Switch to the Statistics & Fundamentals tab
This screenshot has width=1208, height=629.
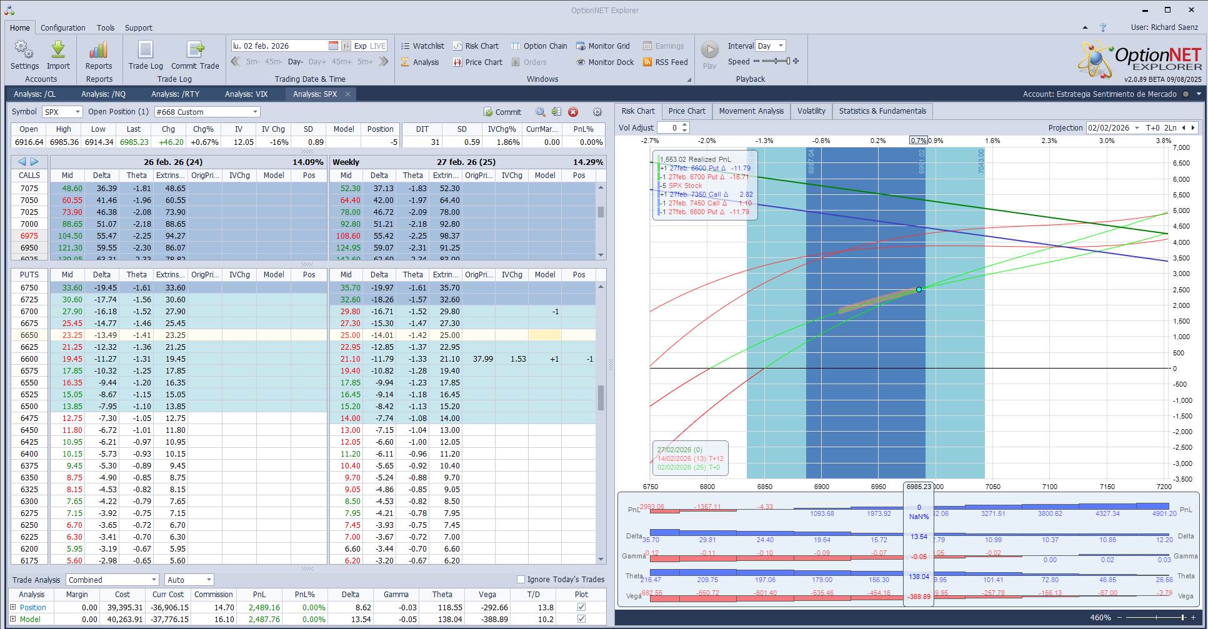coord(882,111)
